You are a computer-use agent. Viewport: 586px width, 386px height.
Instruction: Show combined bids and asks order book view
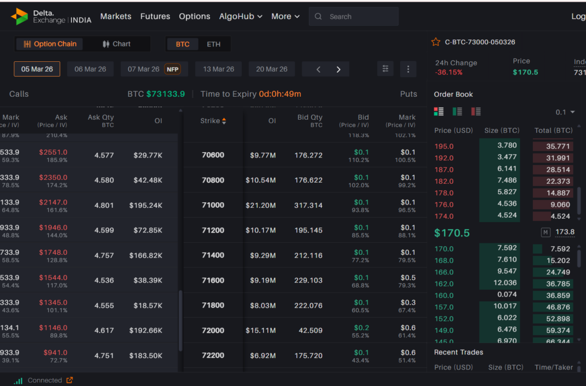click(x=439, y=112)
